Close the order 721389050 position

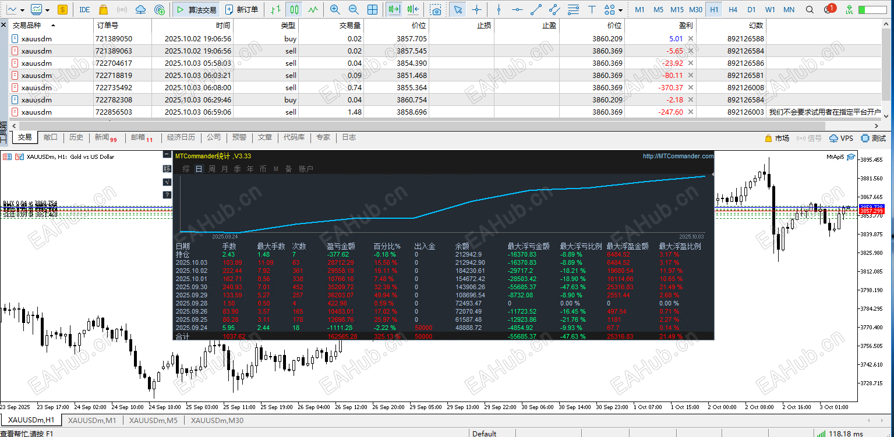(691, 38)
